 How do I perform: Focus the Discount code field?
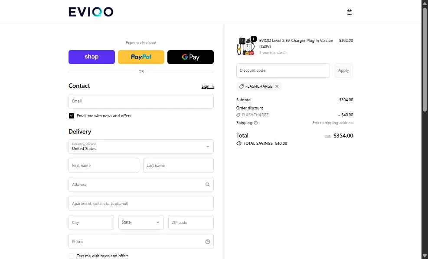(283, 70)
